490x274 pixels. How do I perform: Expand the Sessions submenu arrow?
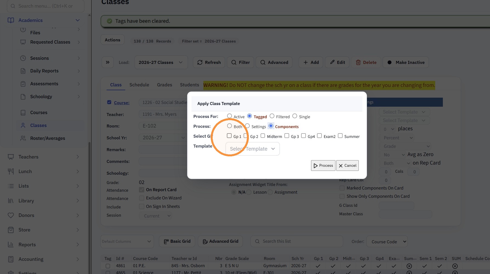coord(79,58)
